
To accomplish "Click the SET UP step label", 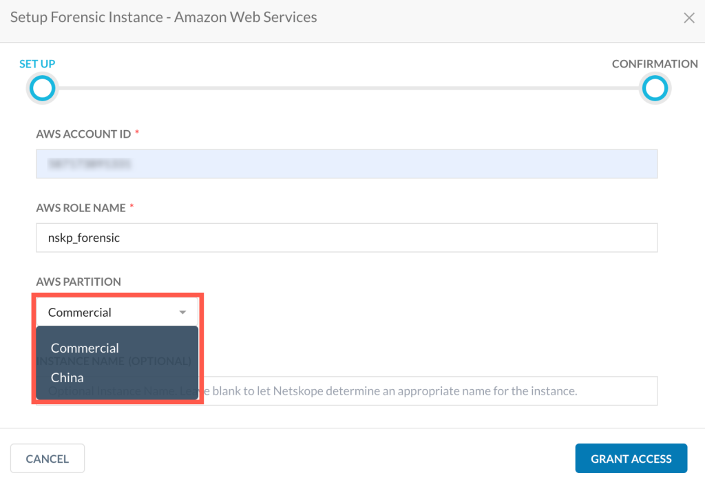I will [x=37, y=64].
